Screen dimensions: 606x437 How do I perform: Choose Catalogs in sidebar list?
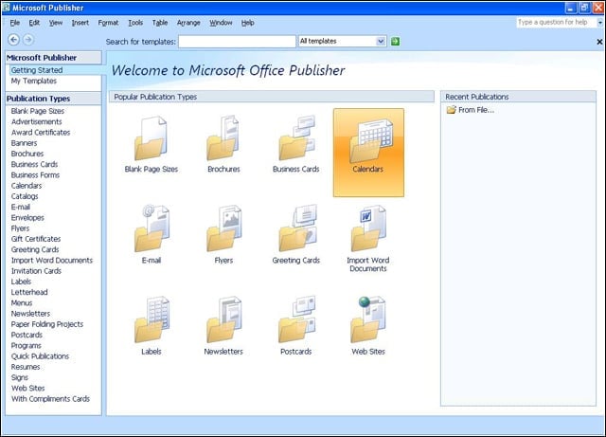click(x=25, y=196)
